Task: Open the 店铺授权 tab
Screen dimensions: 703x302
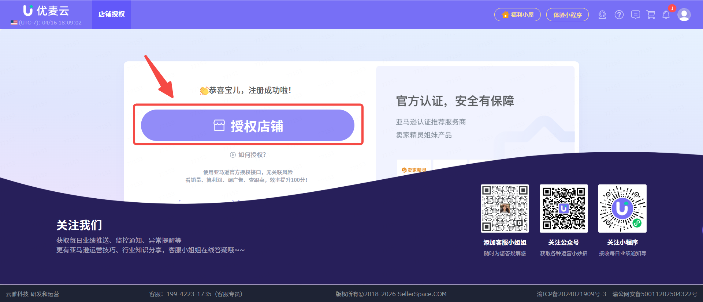Action: (x=112, y=14)
